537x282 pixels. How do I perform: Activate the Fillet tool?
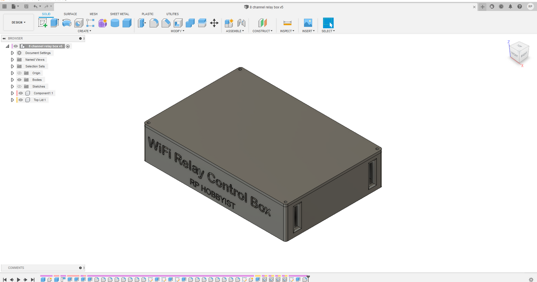pos(153,23)
